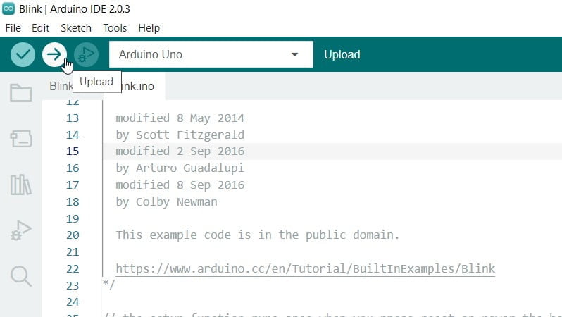Image resolution: width=562 pixels, height=317 pixels.
Task: Expand the Arduino Uno board dropdown
Action: click(x=211, y=54)
